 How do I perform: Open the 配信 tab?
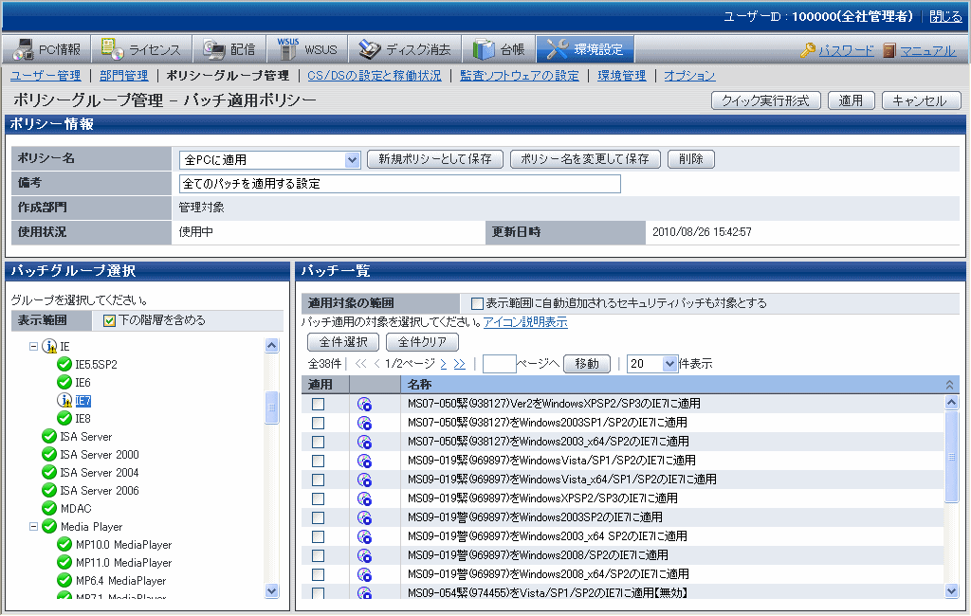coord(229,49)
